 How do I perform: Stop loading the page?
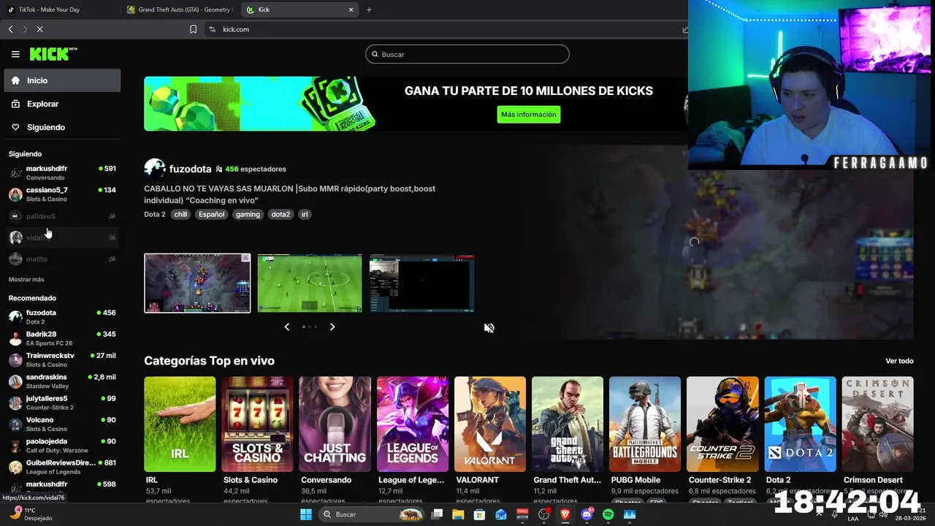[39, 29]
